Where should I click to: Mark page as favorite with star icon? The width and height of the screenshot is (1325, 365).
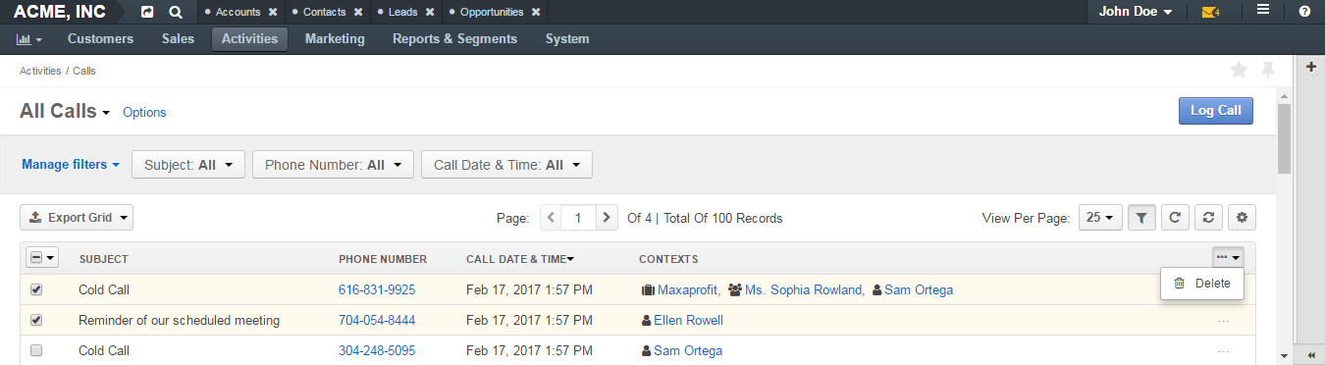(x=1239, y=70)
